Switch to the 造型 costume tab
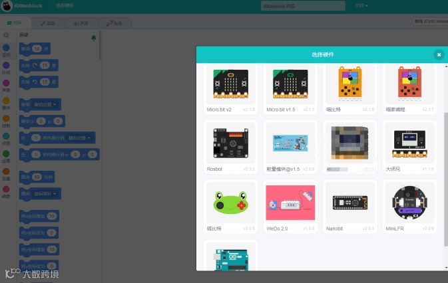The height and width of the screenshot is (283, 448). 48,23
